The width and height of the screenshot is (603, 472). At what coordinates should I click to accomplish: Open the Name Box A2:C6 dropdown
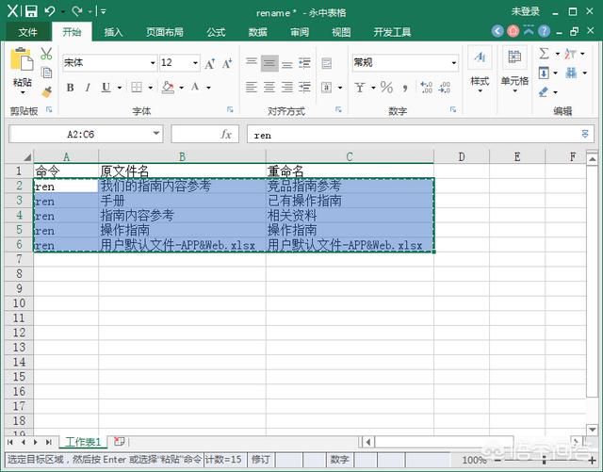(156, 134)
